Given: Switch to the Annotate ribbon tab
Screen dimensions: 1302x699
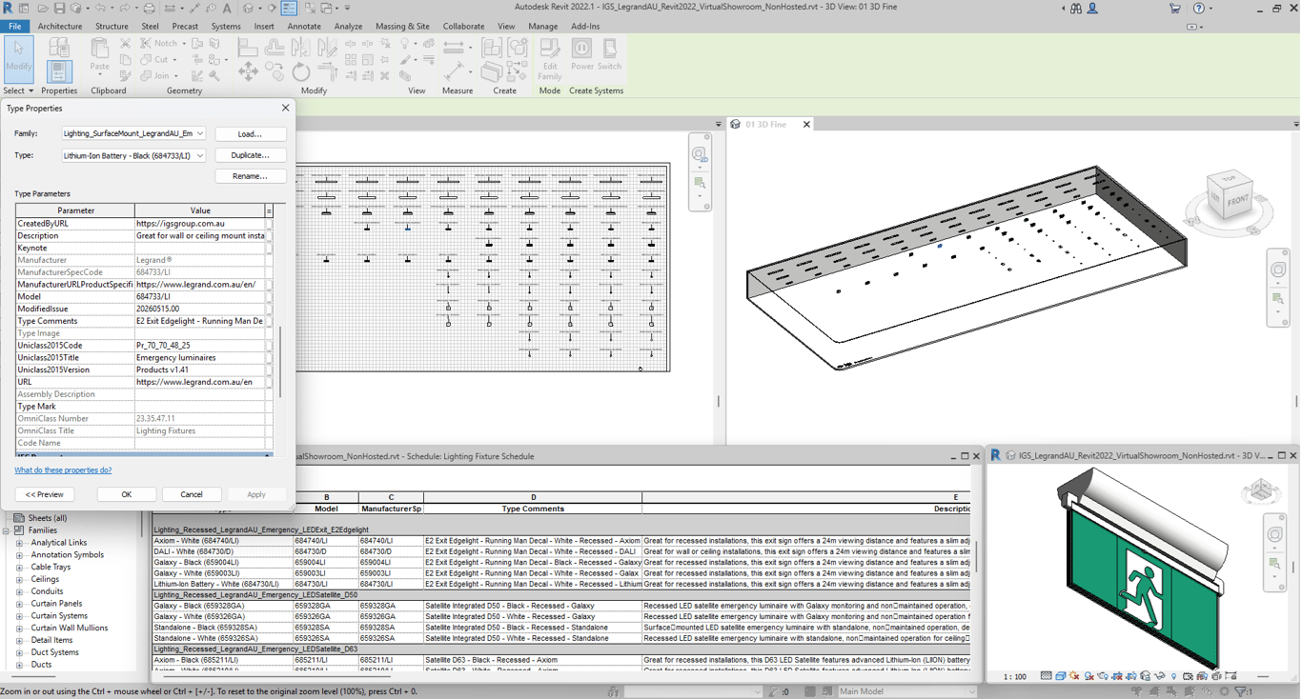Looking at the screenshot, I should click(x=304, y=27).
